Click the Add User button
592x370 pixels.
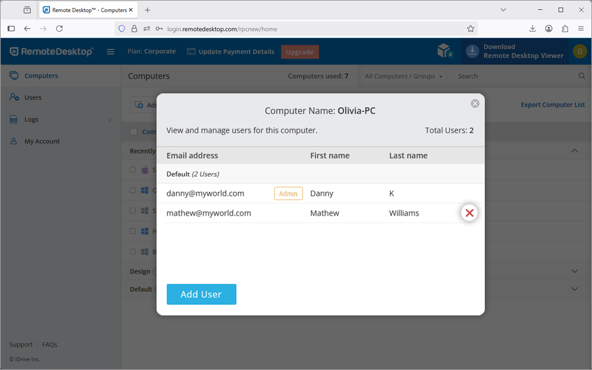[201, 294]
